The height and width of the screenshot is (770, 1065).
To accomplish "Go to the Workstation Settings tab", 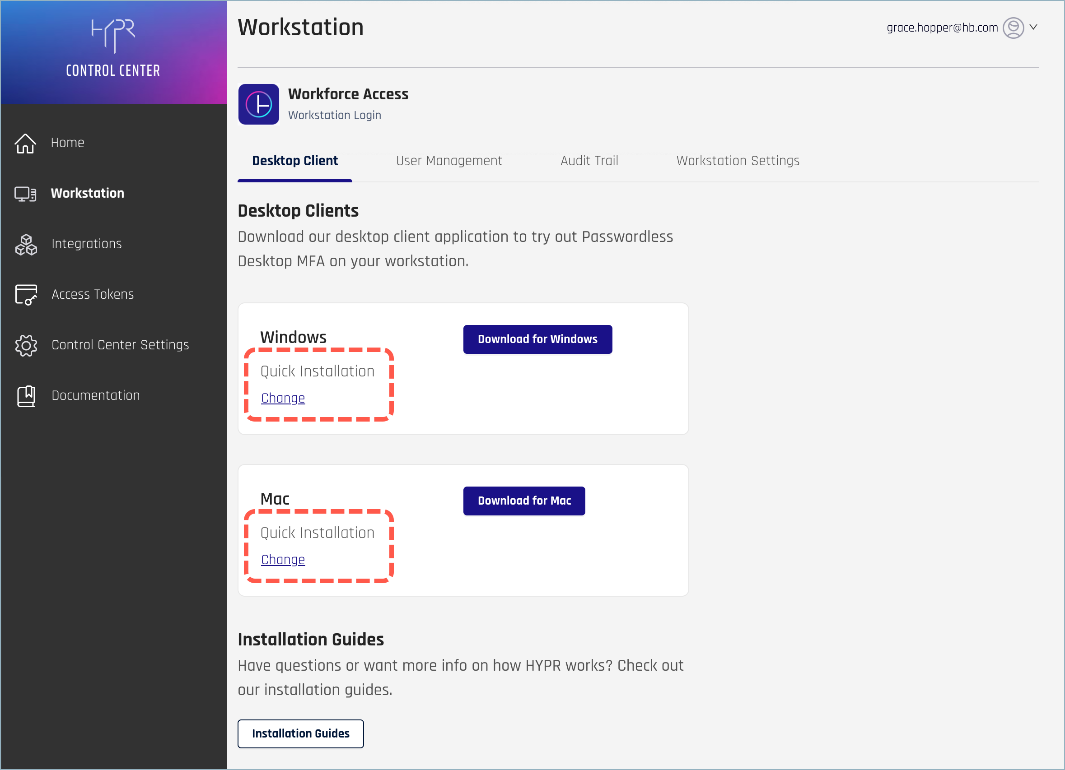I will coord(737,161).
